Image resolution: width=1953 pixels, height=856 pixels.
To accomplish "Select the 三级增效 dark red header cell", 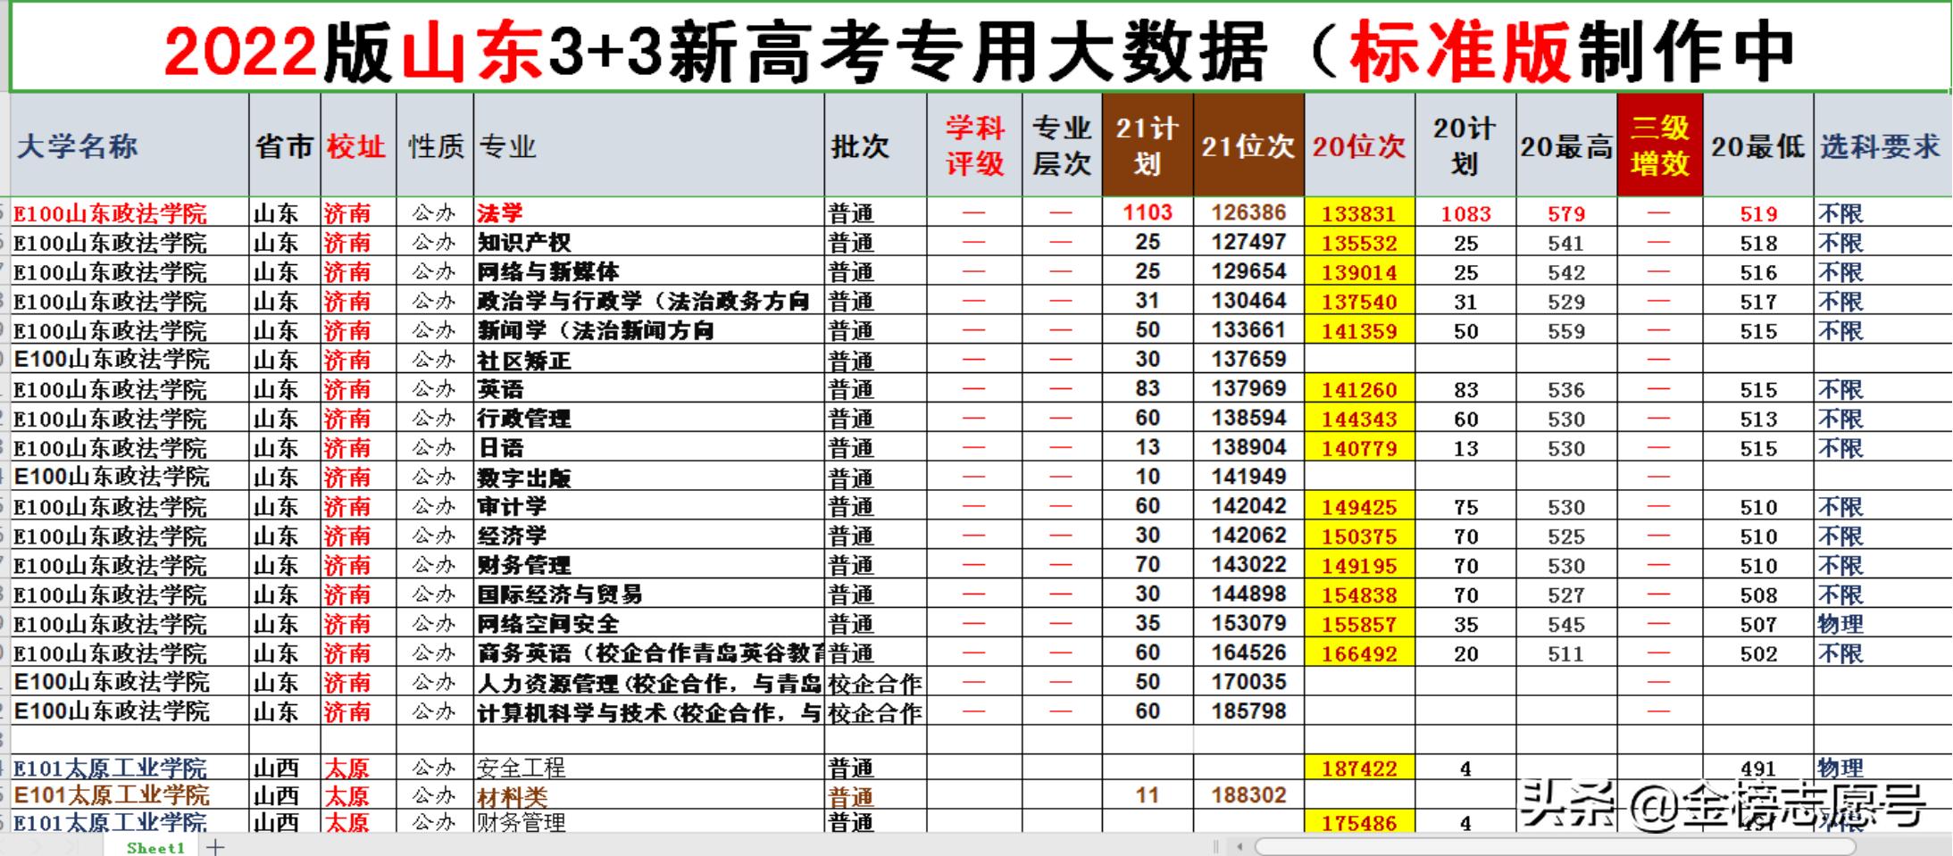I will (1663, 145).
